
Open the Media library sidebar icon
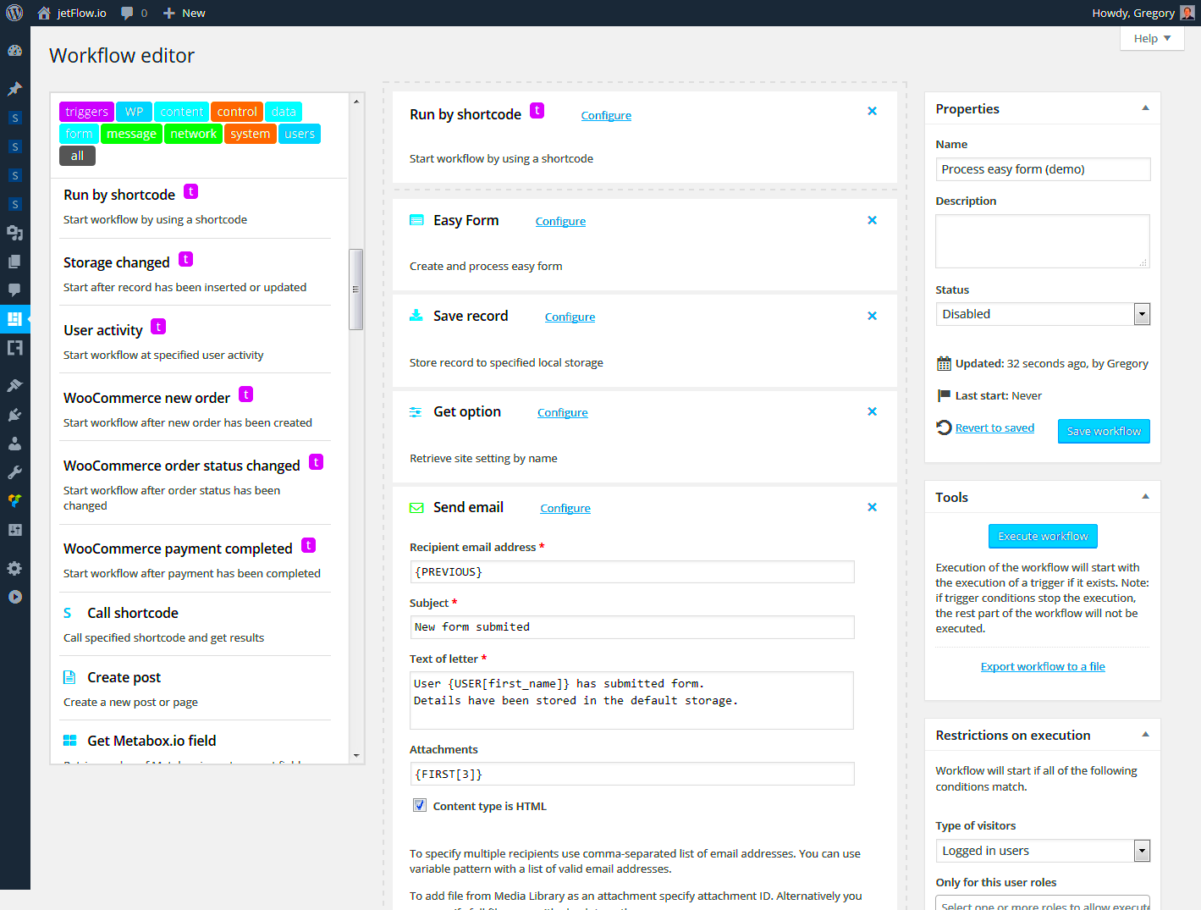click(x=14, y=233)
